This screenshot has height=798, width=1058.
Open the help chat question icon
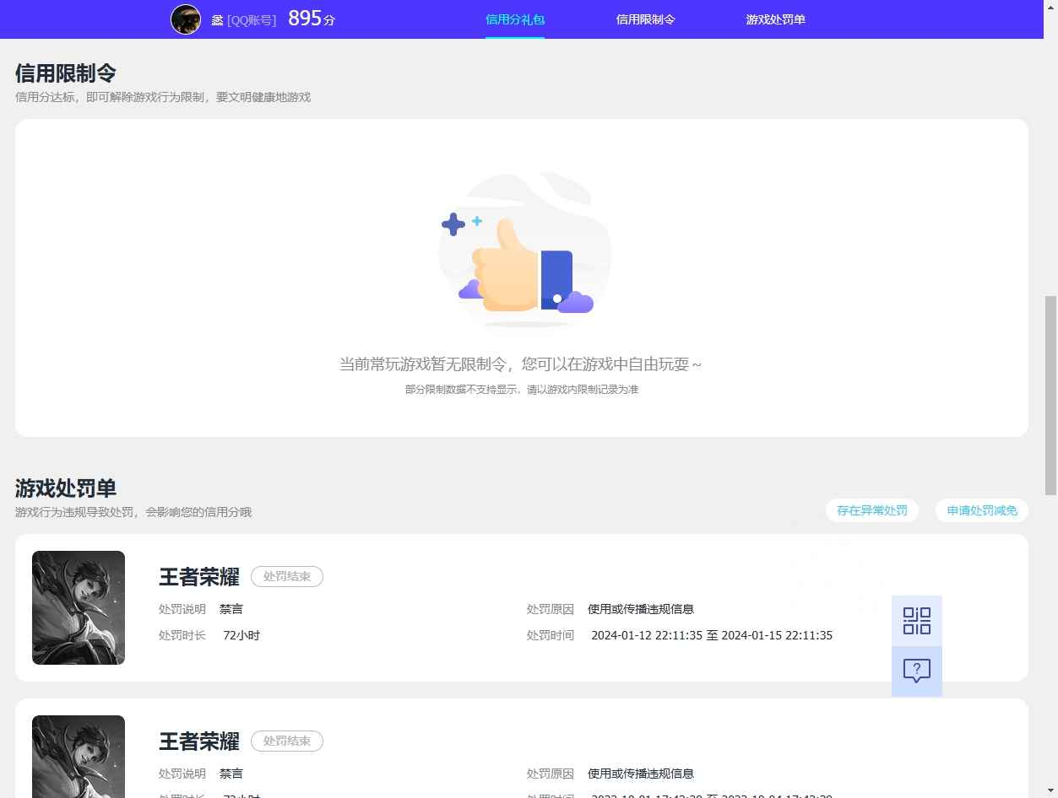pos(916,671)
